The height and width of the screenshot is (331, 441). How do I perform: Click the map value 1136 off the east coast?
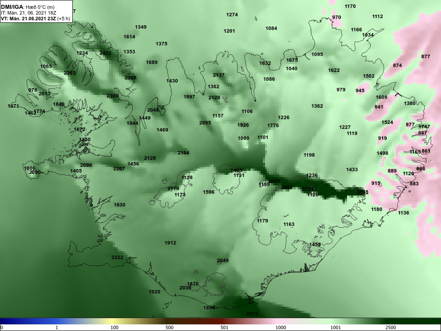pos(404,213)
